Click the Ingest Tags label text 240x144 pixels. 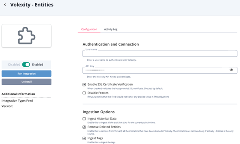tap(95, 138)
